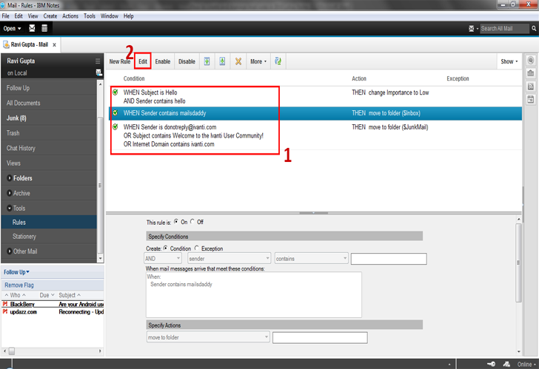Open the View menu
539x369 pixels.
tap(33, 16)
